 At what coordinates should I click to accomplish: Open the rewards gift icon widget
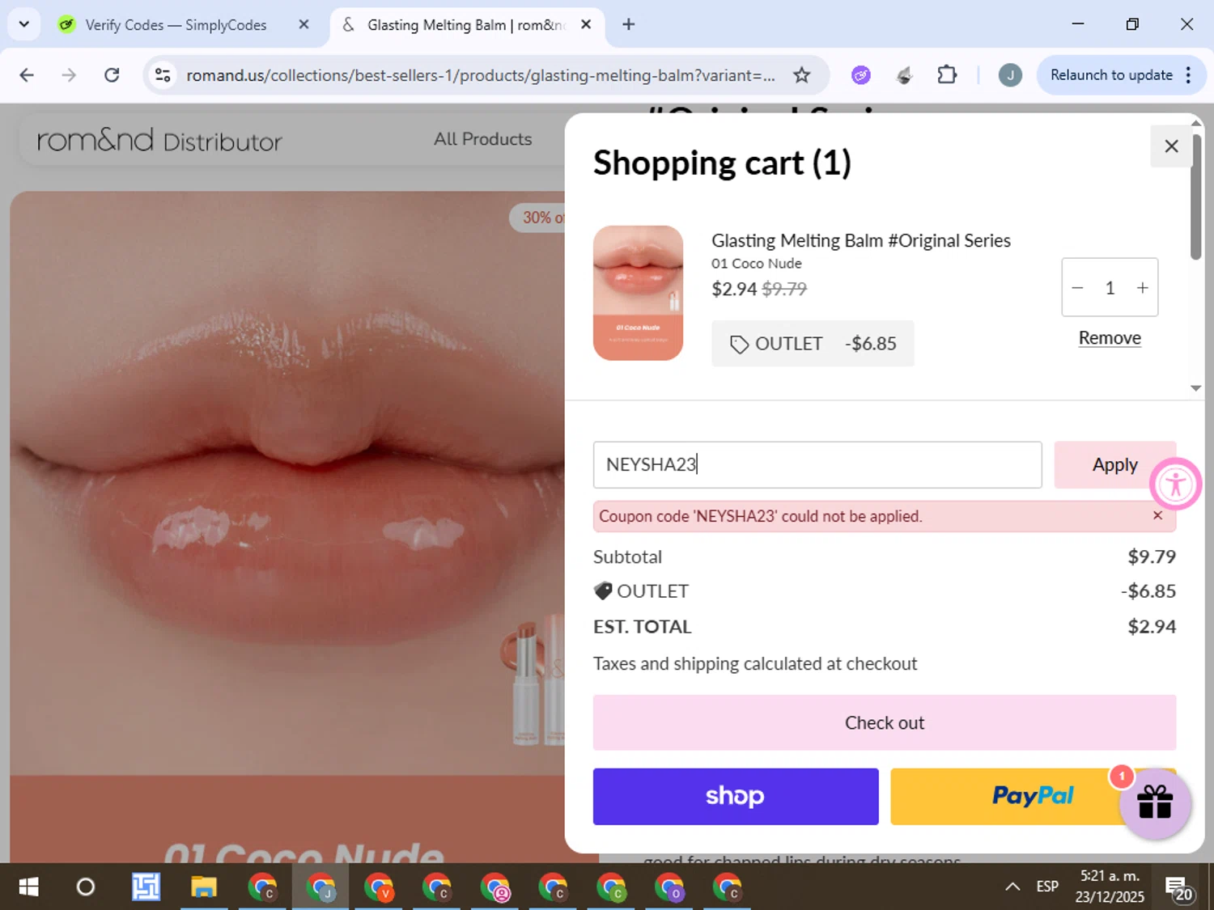tap(1155, 803)
